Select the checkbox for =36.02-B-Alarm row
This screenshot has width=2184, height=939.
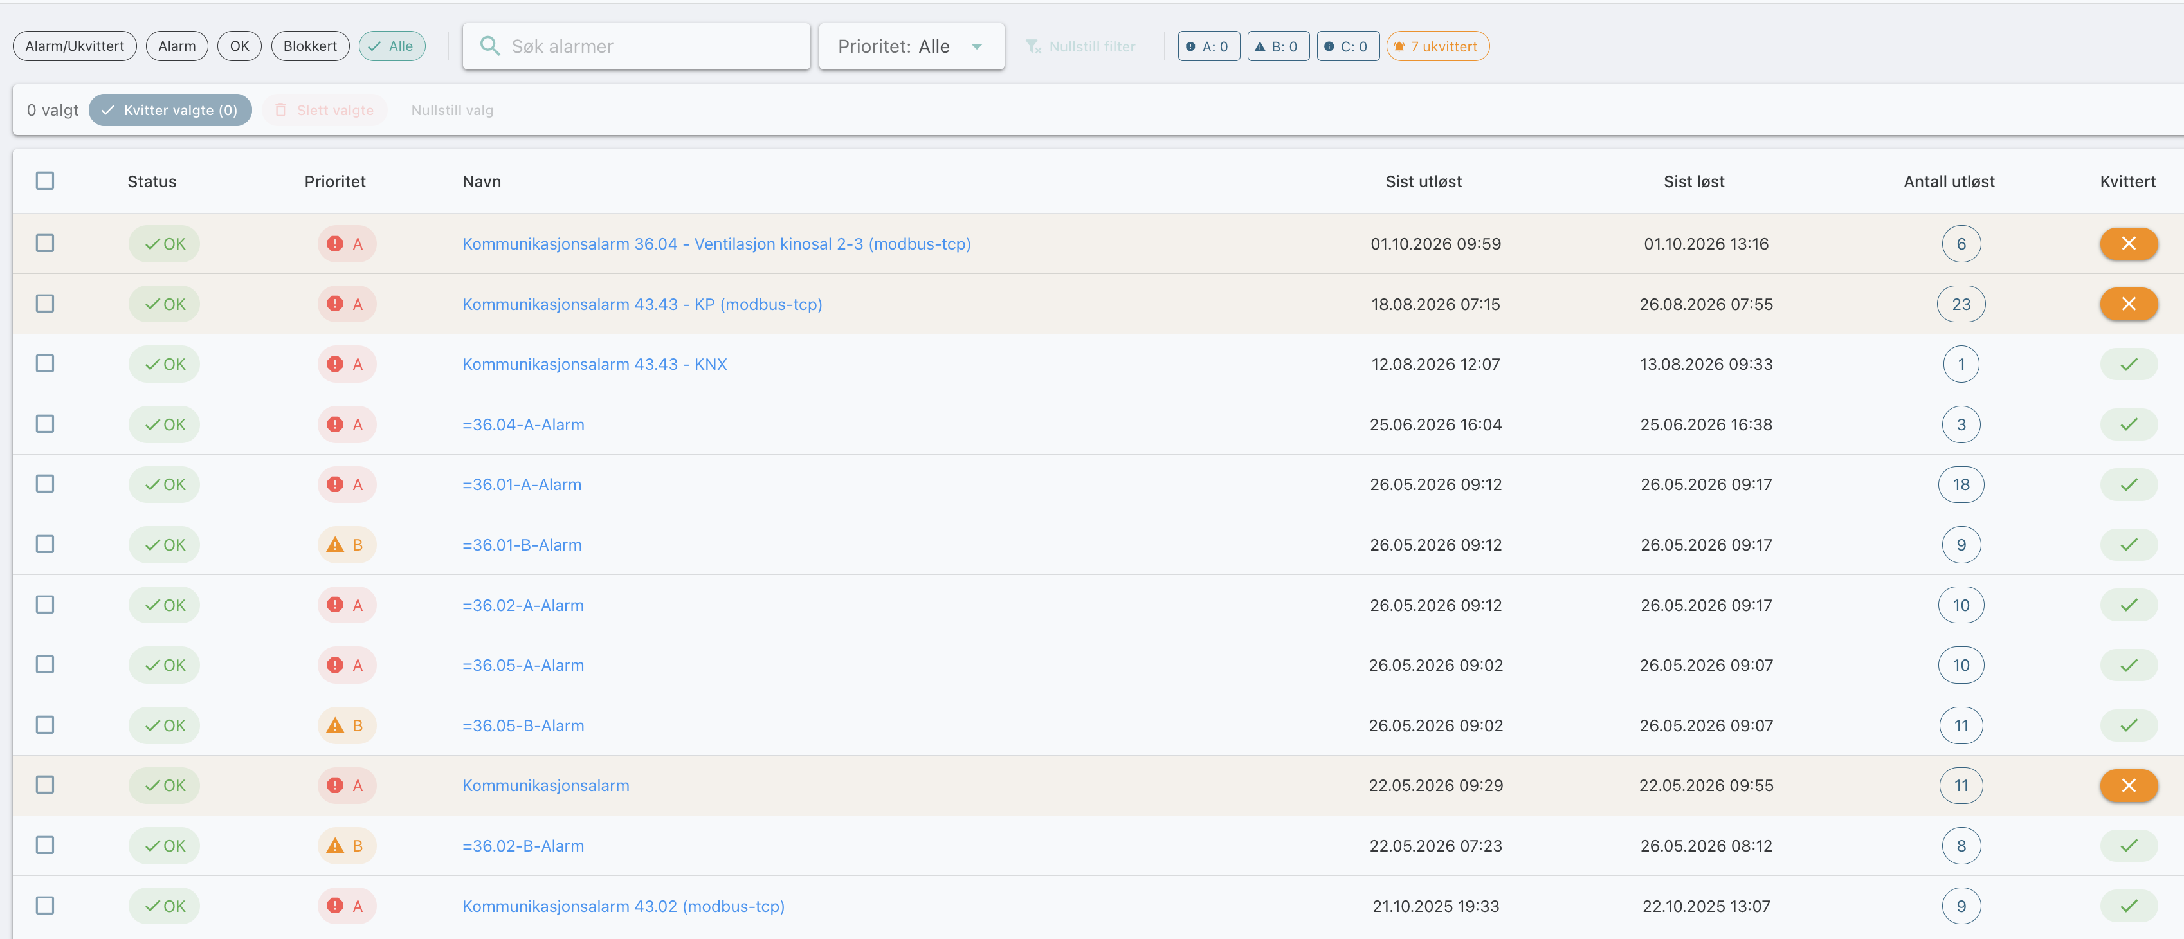pyautogui.click(x=45, y=845)
